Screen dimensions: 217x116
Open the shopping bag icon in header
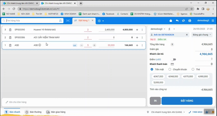[x=171, y=21]
